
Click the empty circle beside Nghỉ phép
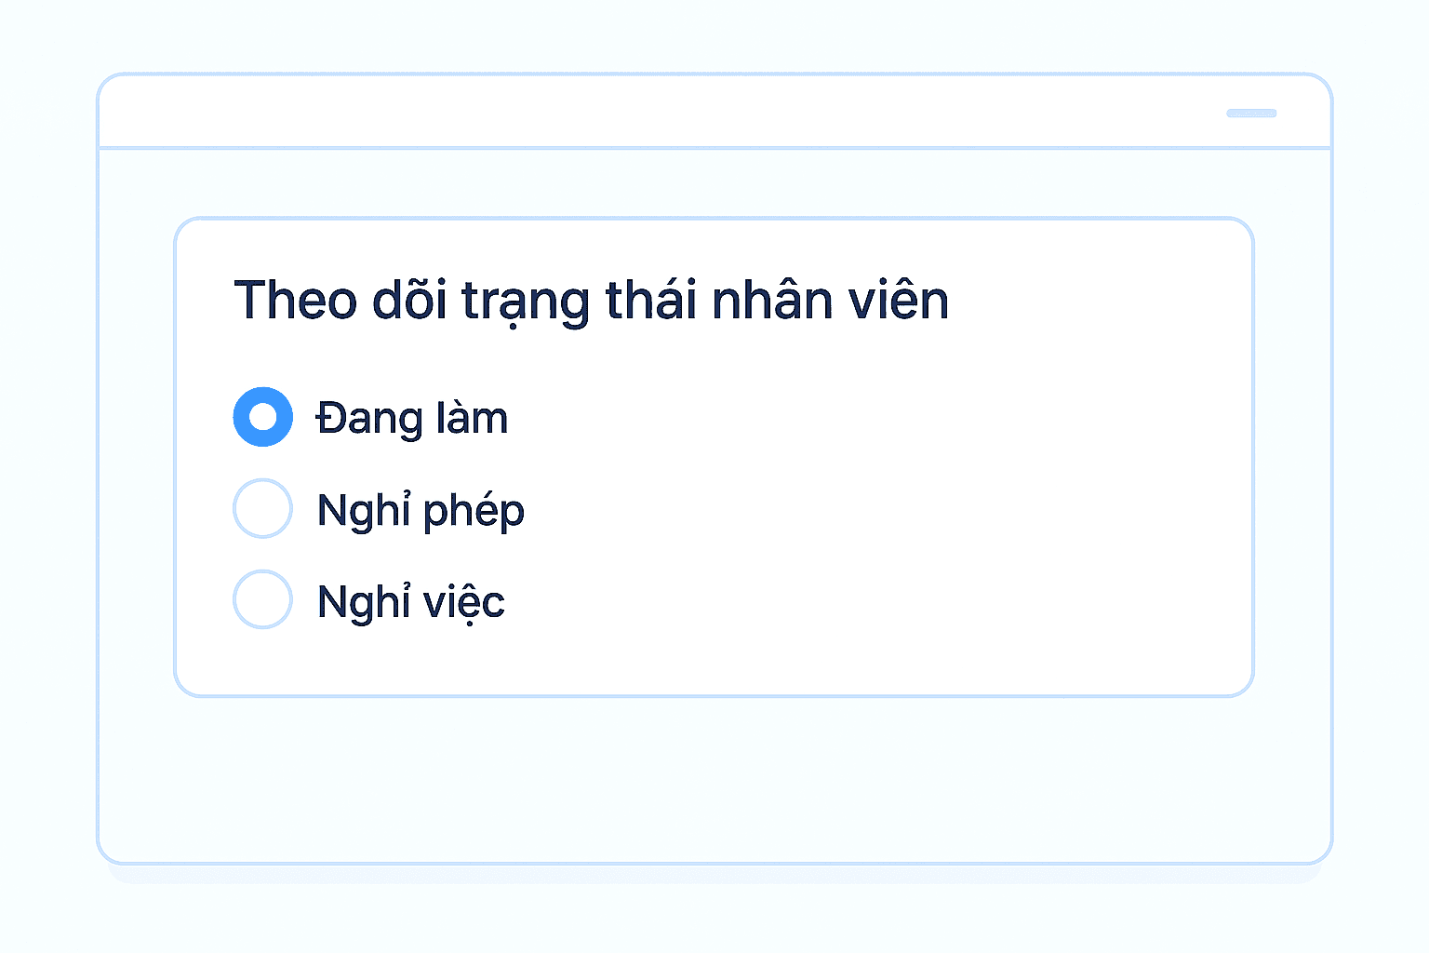point(262,508)
